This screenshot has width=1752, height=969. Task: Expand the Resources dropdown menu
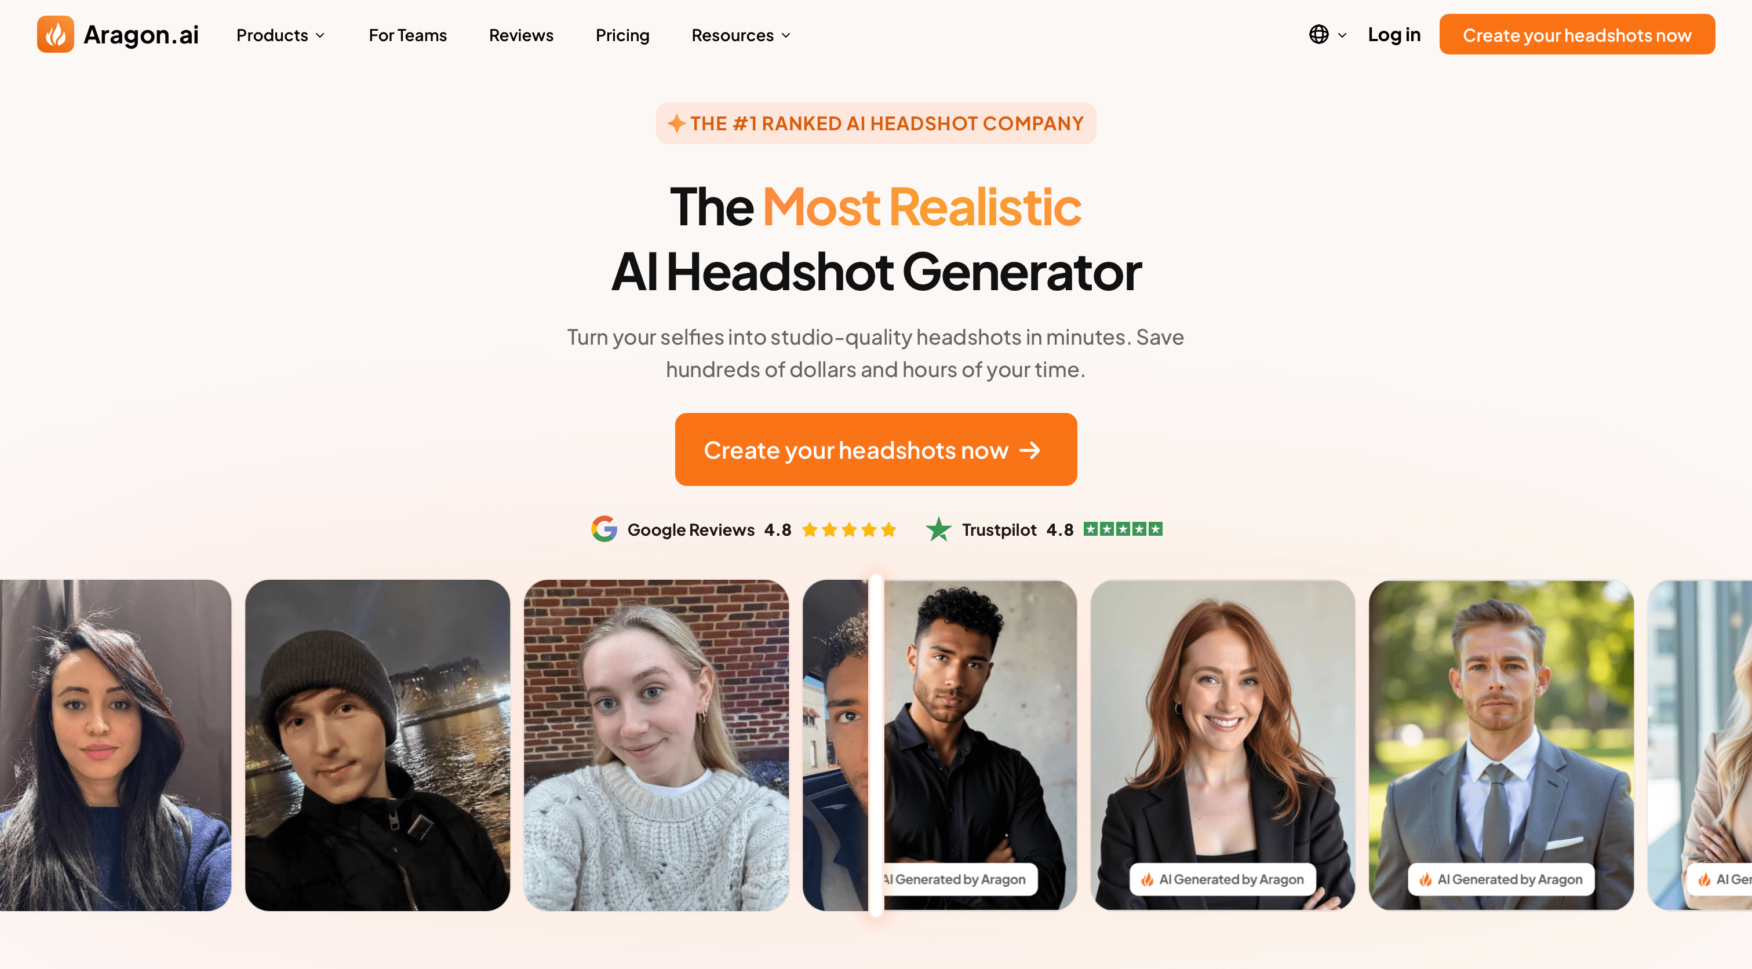pos(741,35)
